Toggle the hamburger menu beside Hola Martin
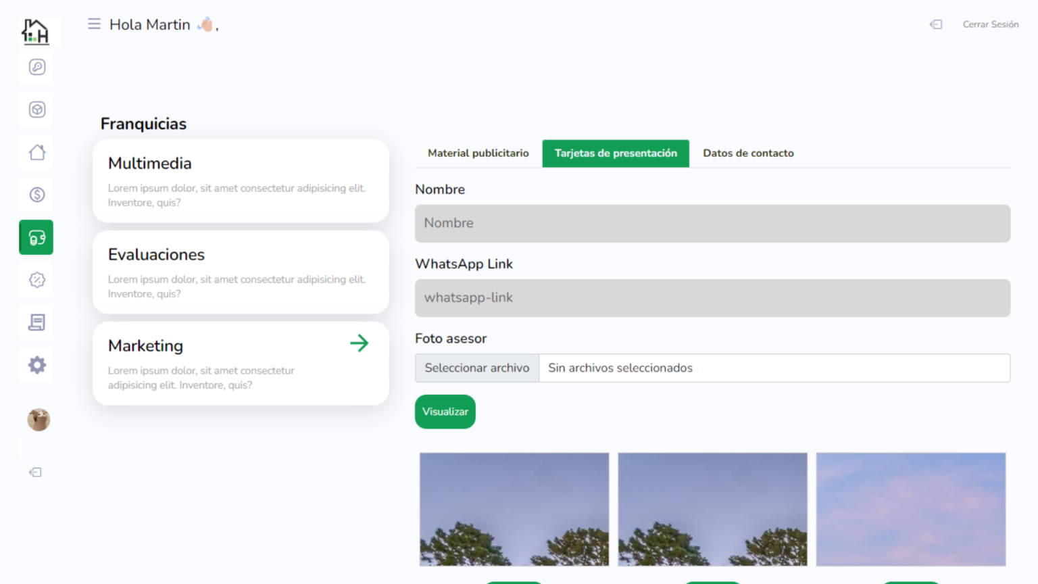Image resolution: width=1038 pixels, height=584 pixels. [94, 24]
